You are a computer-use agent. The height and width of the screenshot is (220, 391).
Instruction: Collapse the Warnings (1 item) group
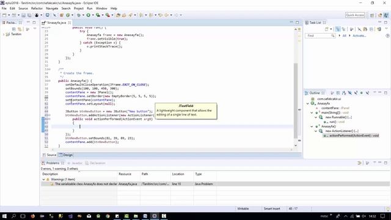point(43,179)
